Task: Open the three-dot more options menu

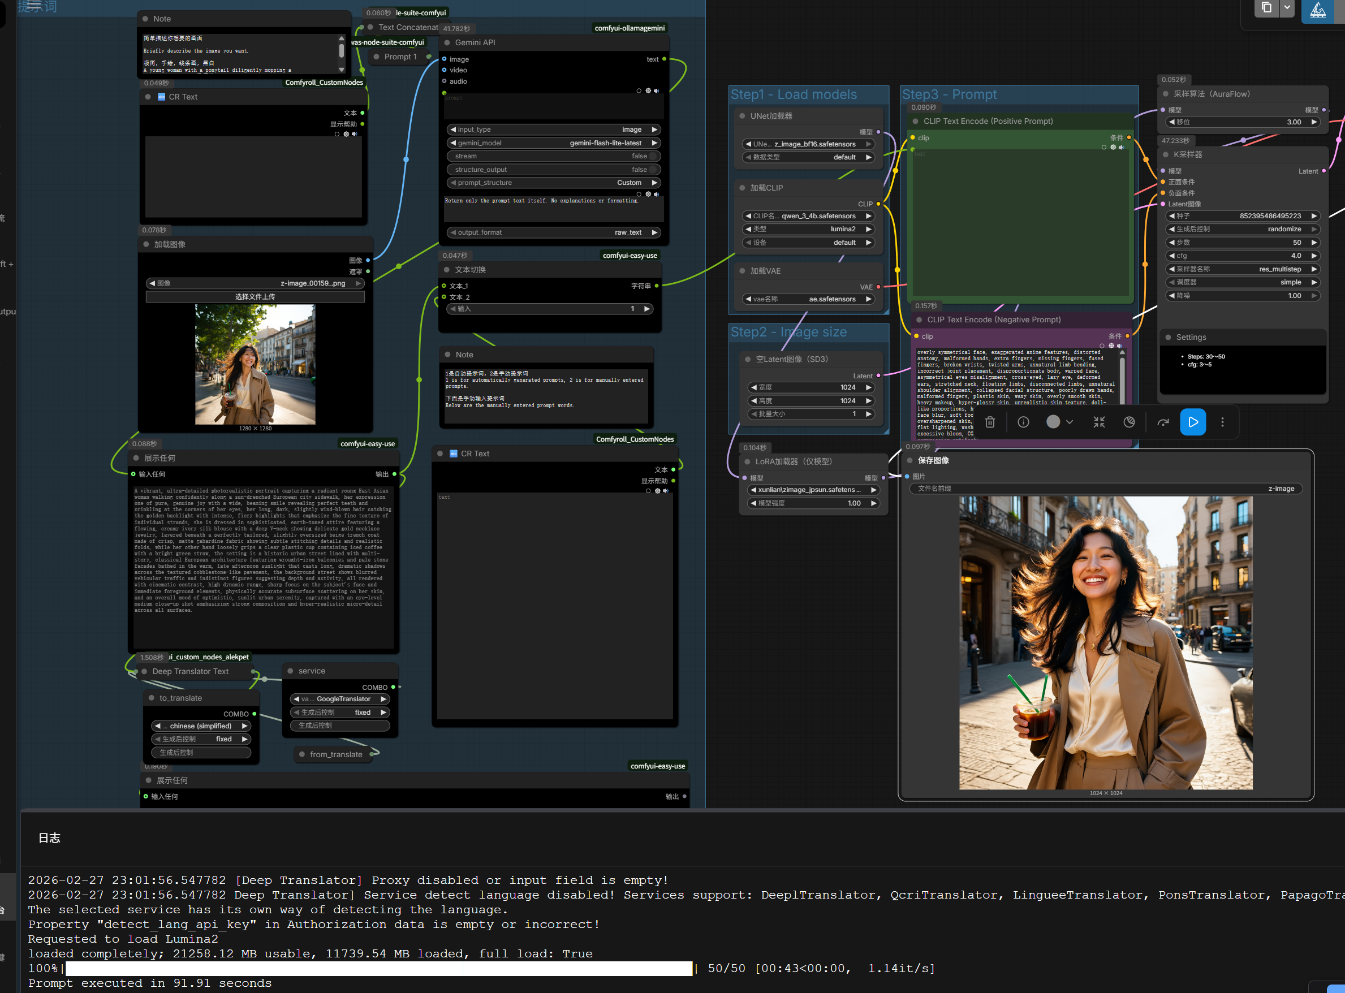Action: 1222,422
